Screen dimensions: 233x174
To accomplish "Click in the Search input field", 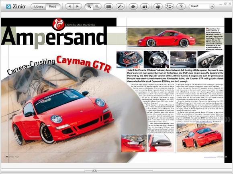I will [x=199, y=6].
